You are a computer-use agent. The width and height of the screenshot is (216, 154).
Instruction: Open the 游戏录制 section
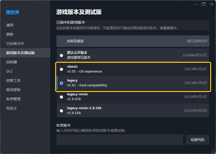pos(13,90)
